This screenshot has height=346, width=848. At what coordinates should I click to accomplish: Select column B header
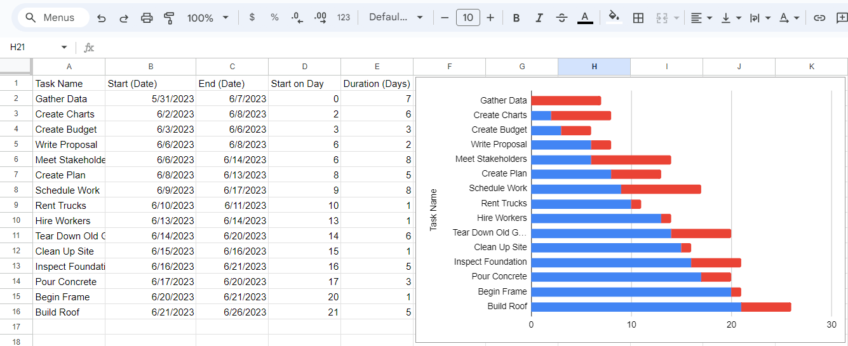151,67
